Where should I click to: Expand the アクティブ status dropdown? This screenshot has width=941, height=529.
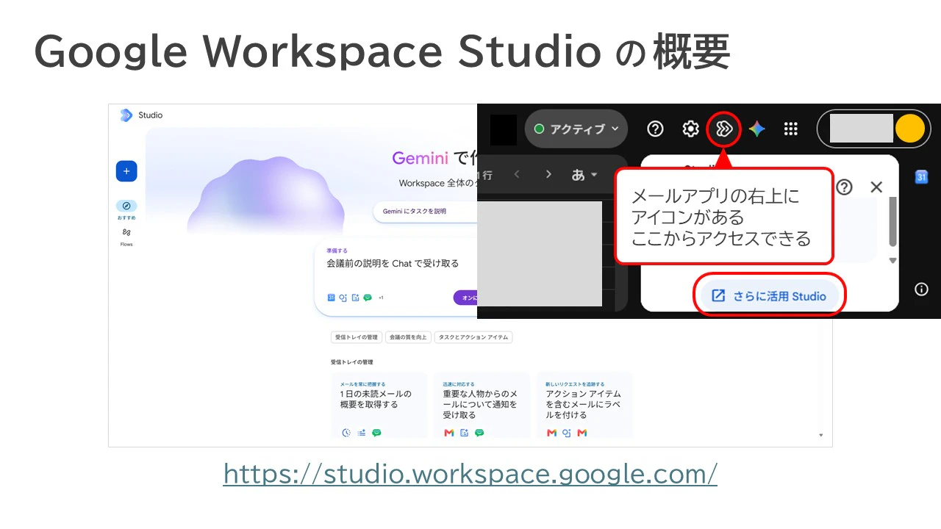576,129
